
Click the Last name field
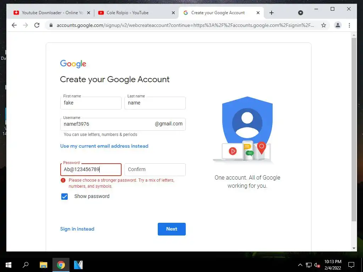click(155, 103)
